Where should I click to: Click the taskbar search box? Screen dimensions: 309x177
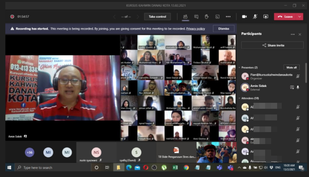pyautogui.click(x=52, y=168)
